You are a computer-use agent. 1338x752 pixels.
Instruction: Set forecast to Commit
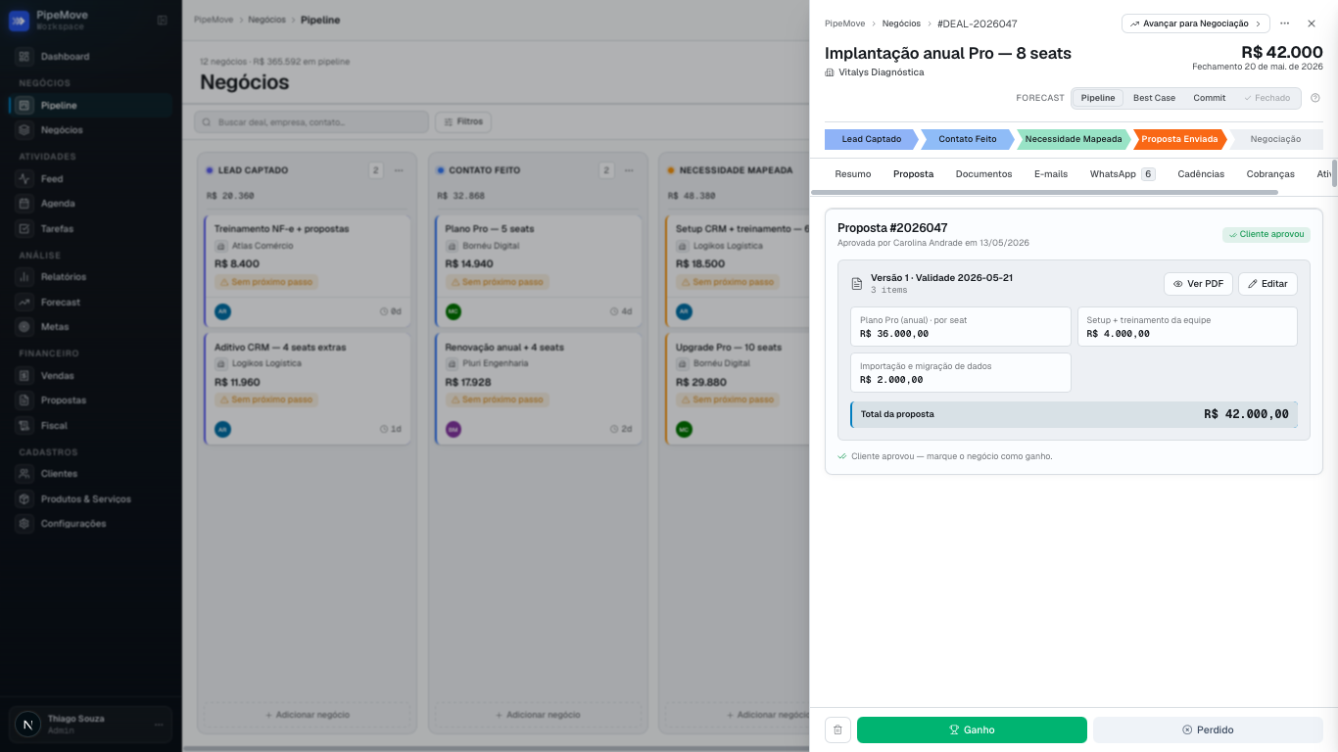[1209, 98]
